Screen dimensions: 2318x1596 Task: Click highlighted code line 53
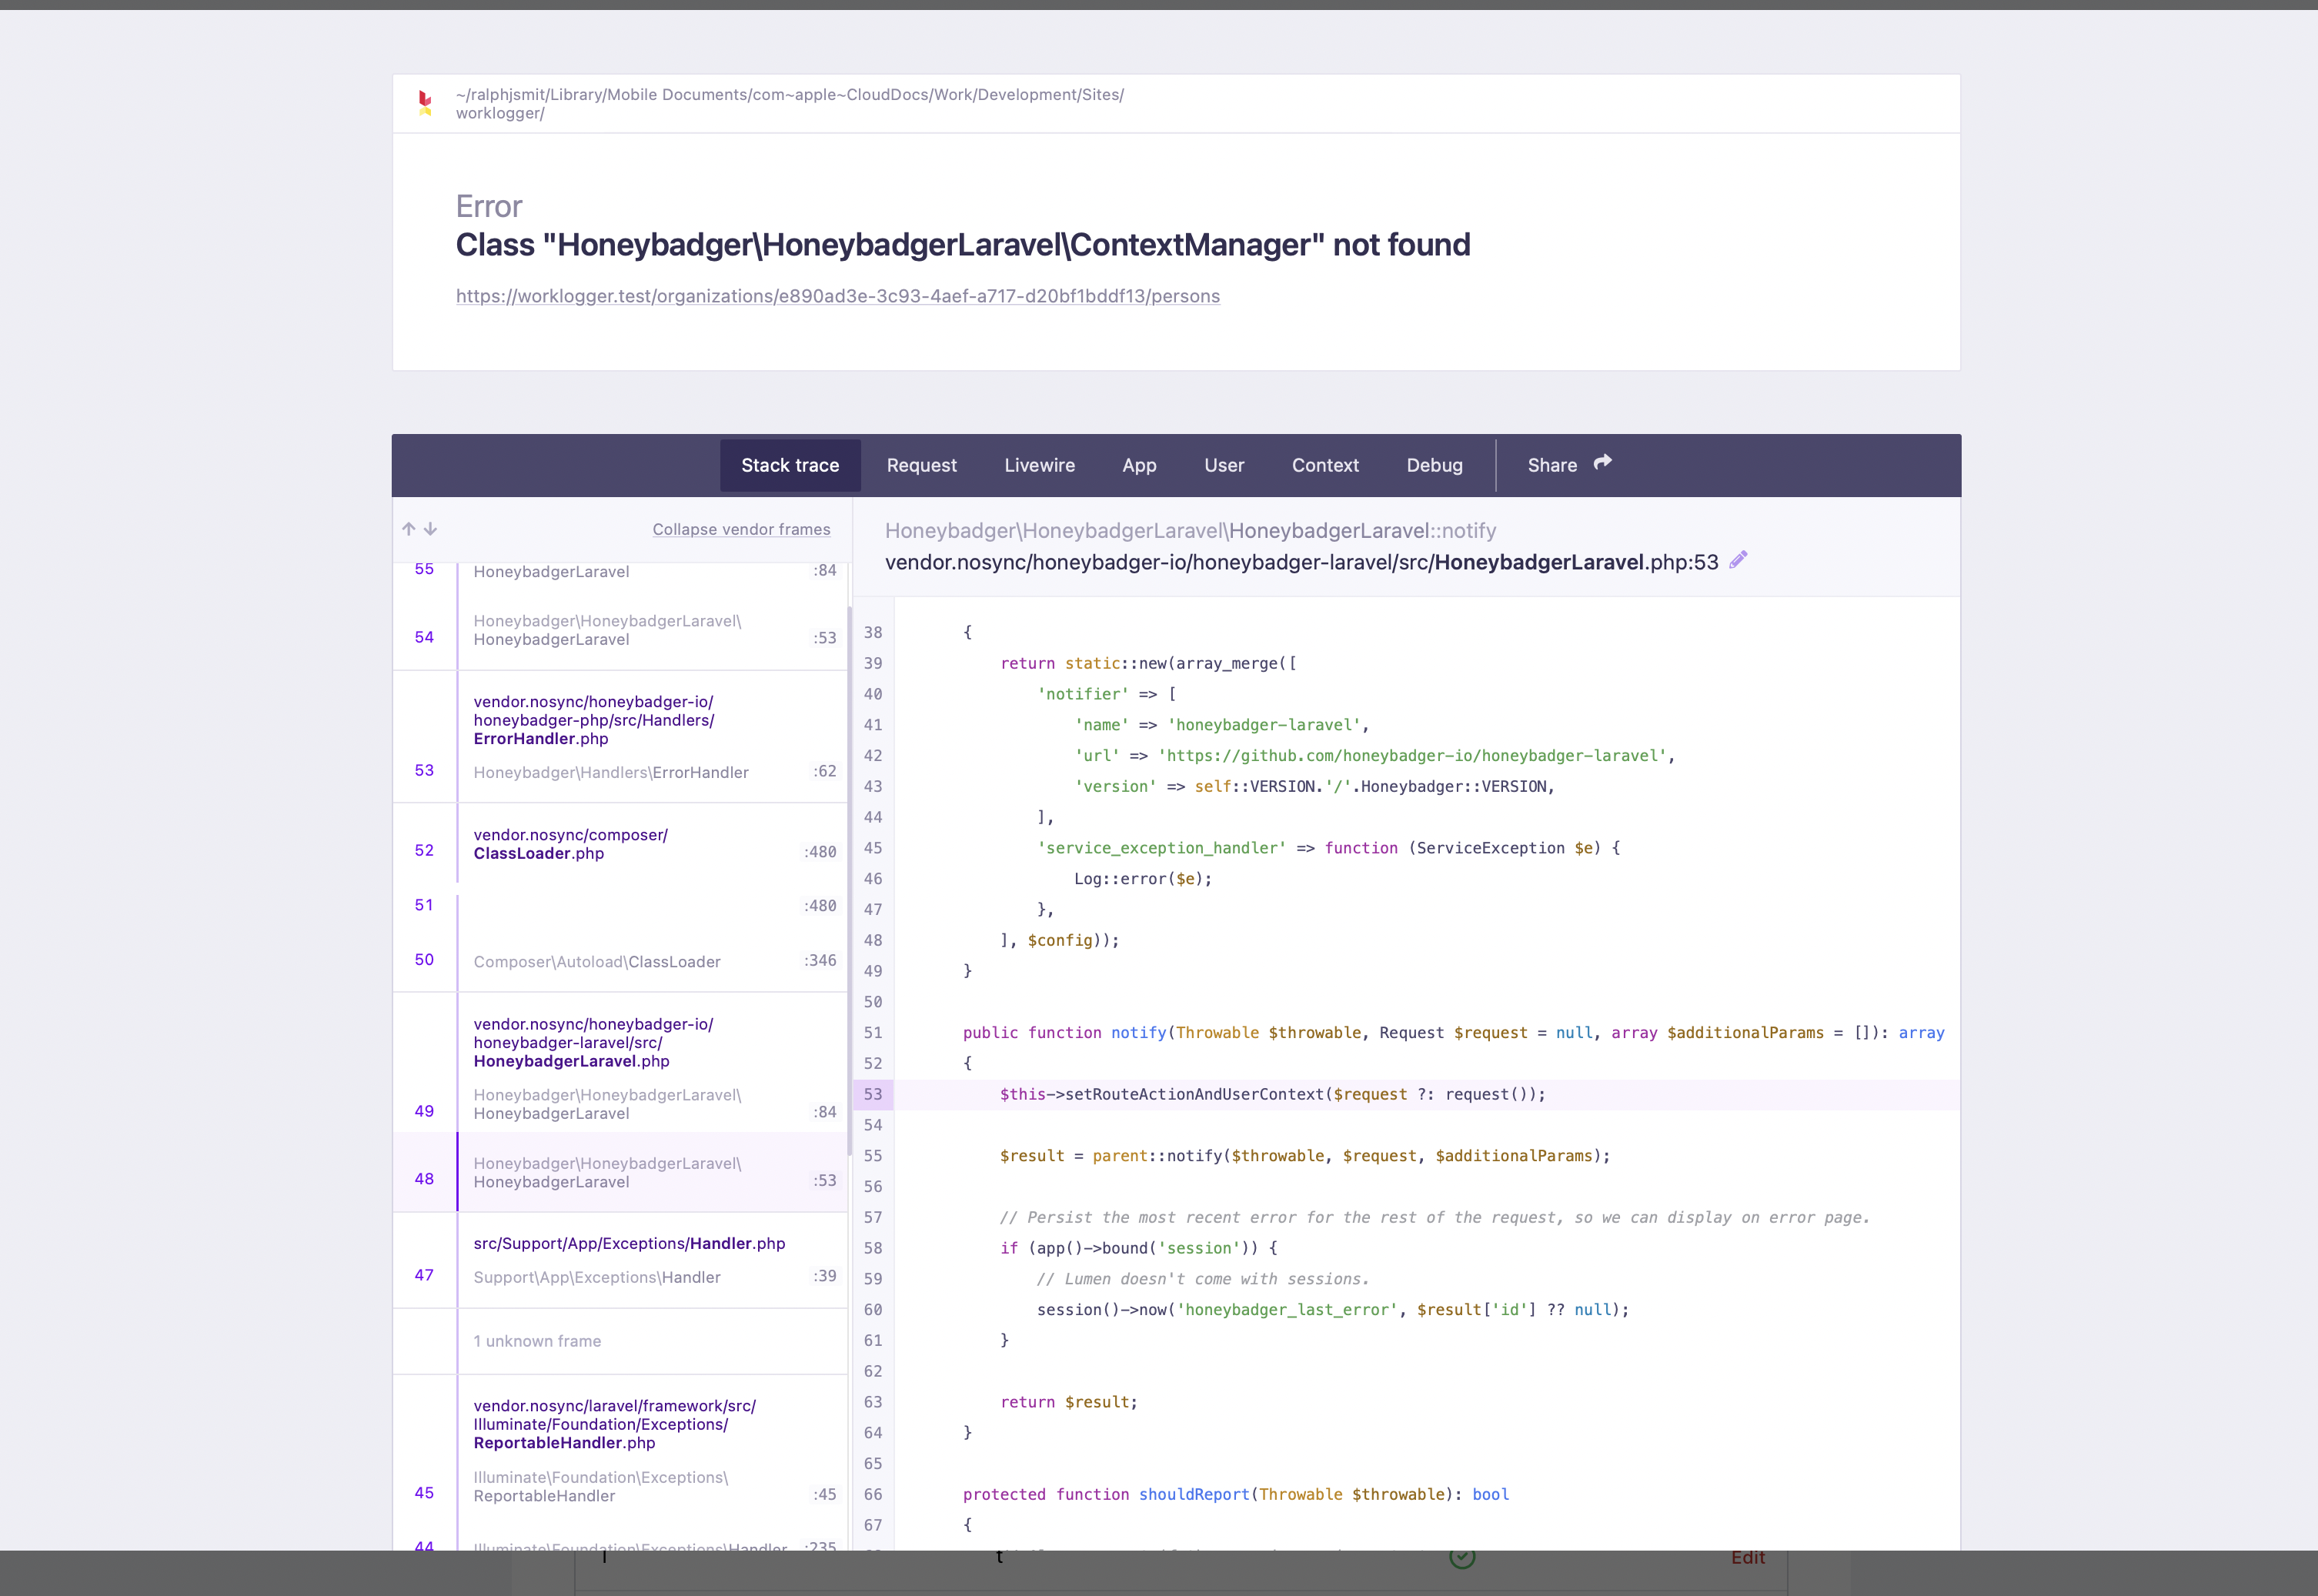(1272, 1094)
